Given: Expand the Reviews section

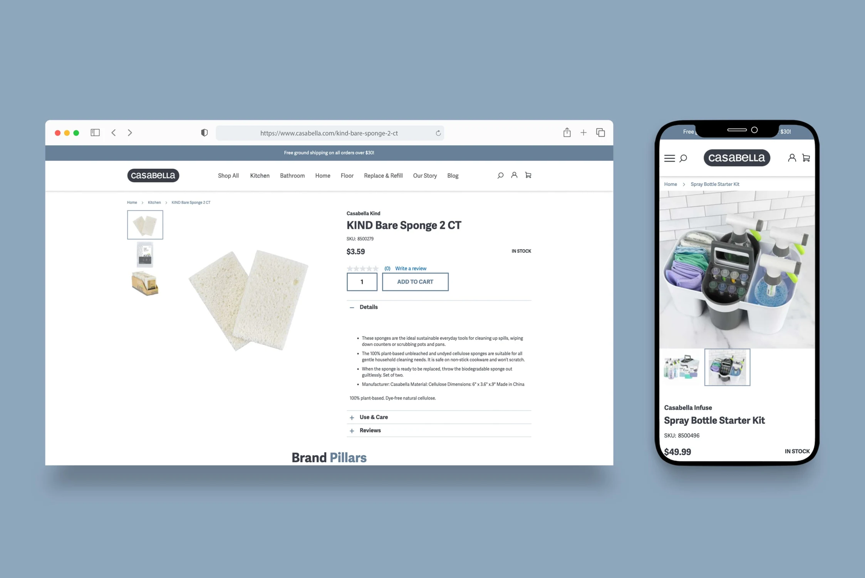Looking at the screenshot, I should 352,430.
